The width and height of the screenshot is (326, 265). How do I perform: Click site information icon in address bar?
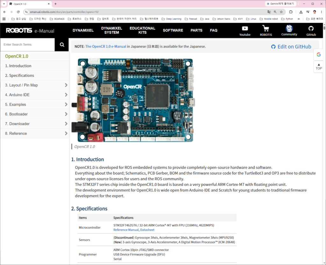(26, 12)
